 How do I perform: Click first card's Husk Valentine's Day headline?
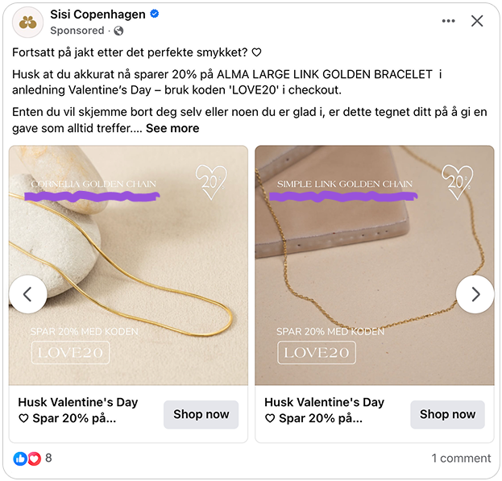[x=78, y=402]
